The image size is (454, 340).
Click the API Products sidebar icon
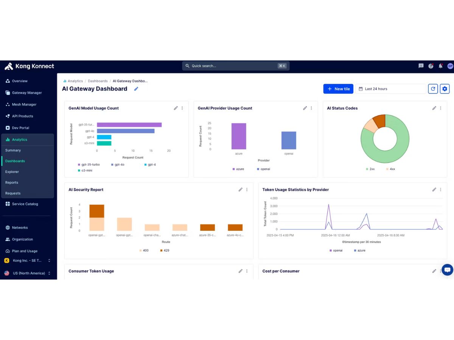pyautogui.click(x=8, y=116)
